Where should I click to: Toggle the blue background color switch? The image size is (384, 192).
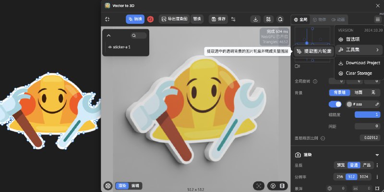(335, 104)
